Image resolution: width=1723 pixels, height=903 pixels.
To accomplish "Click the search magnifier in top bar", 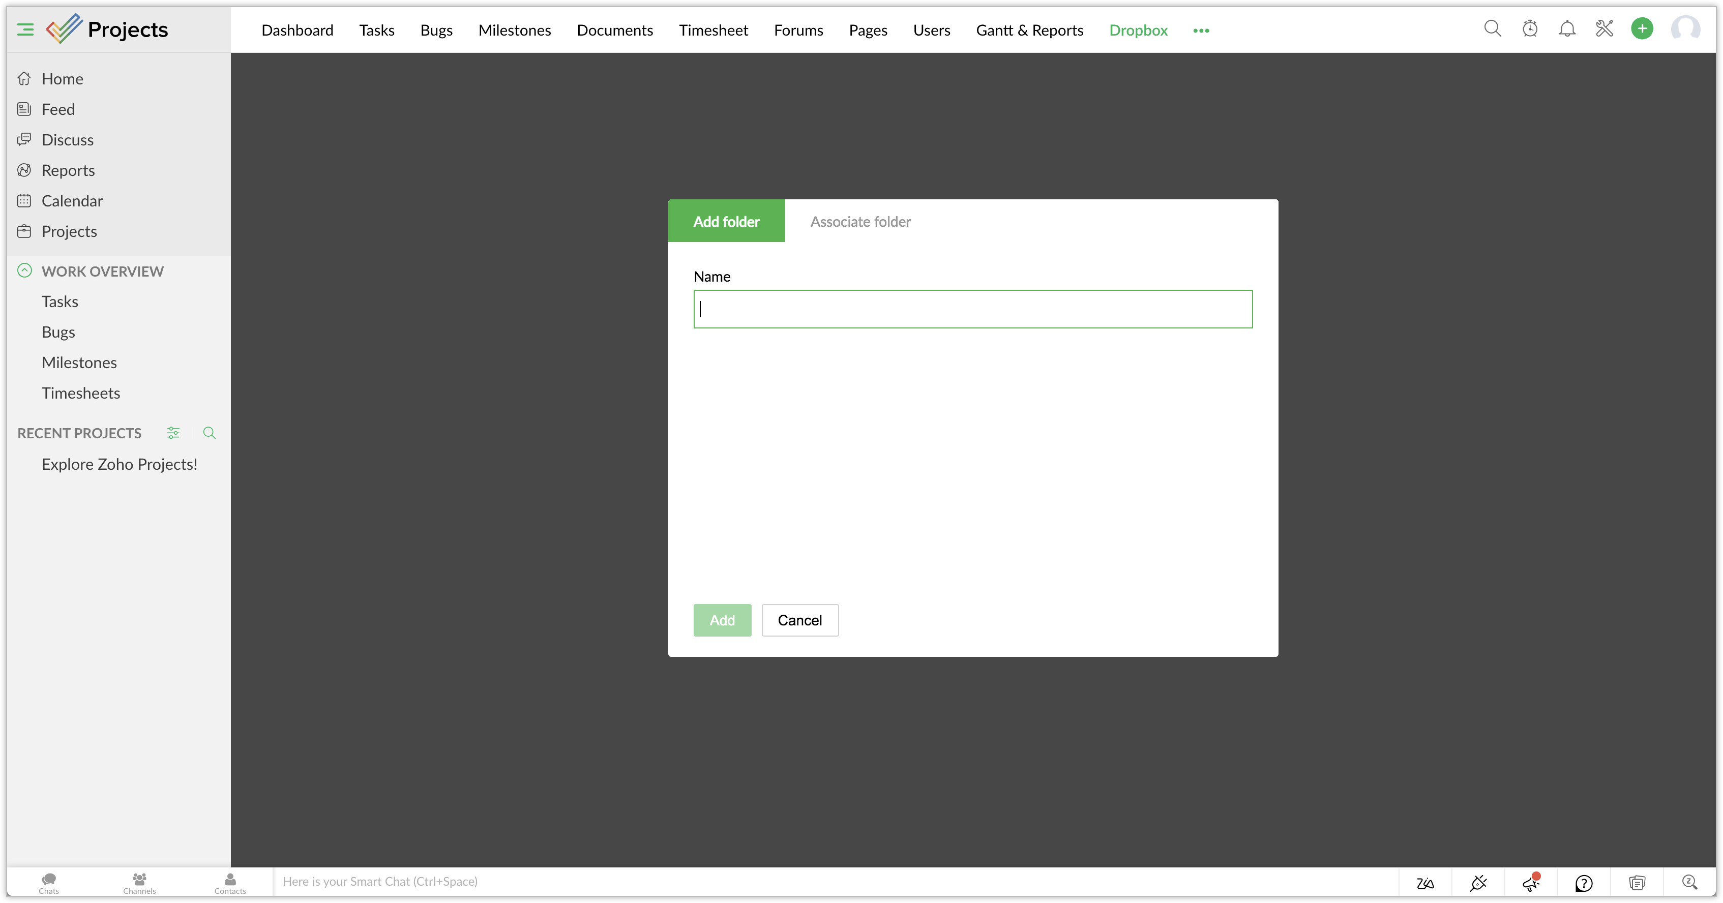I will (x=1492, y=29).
